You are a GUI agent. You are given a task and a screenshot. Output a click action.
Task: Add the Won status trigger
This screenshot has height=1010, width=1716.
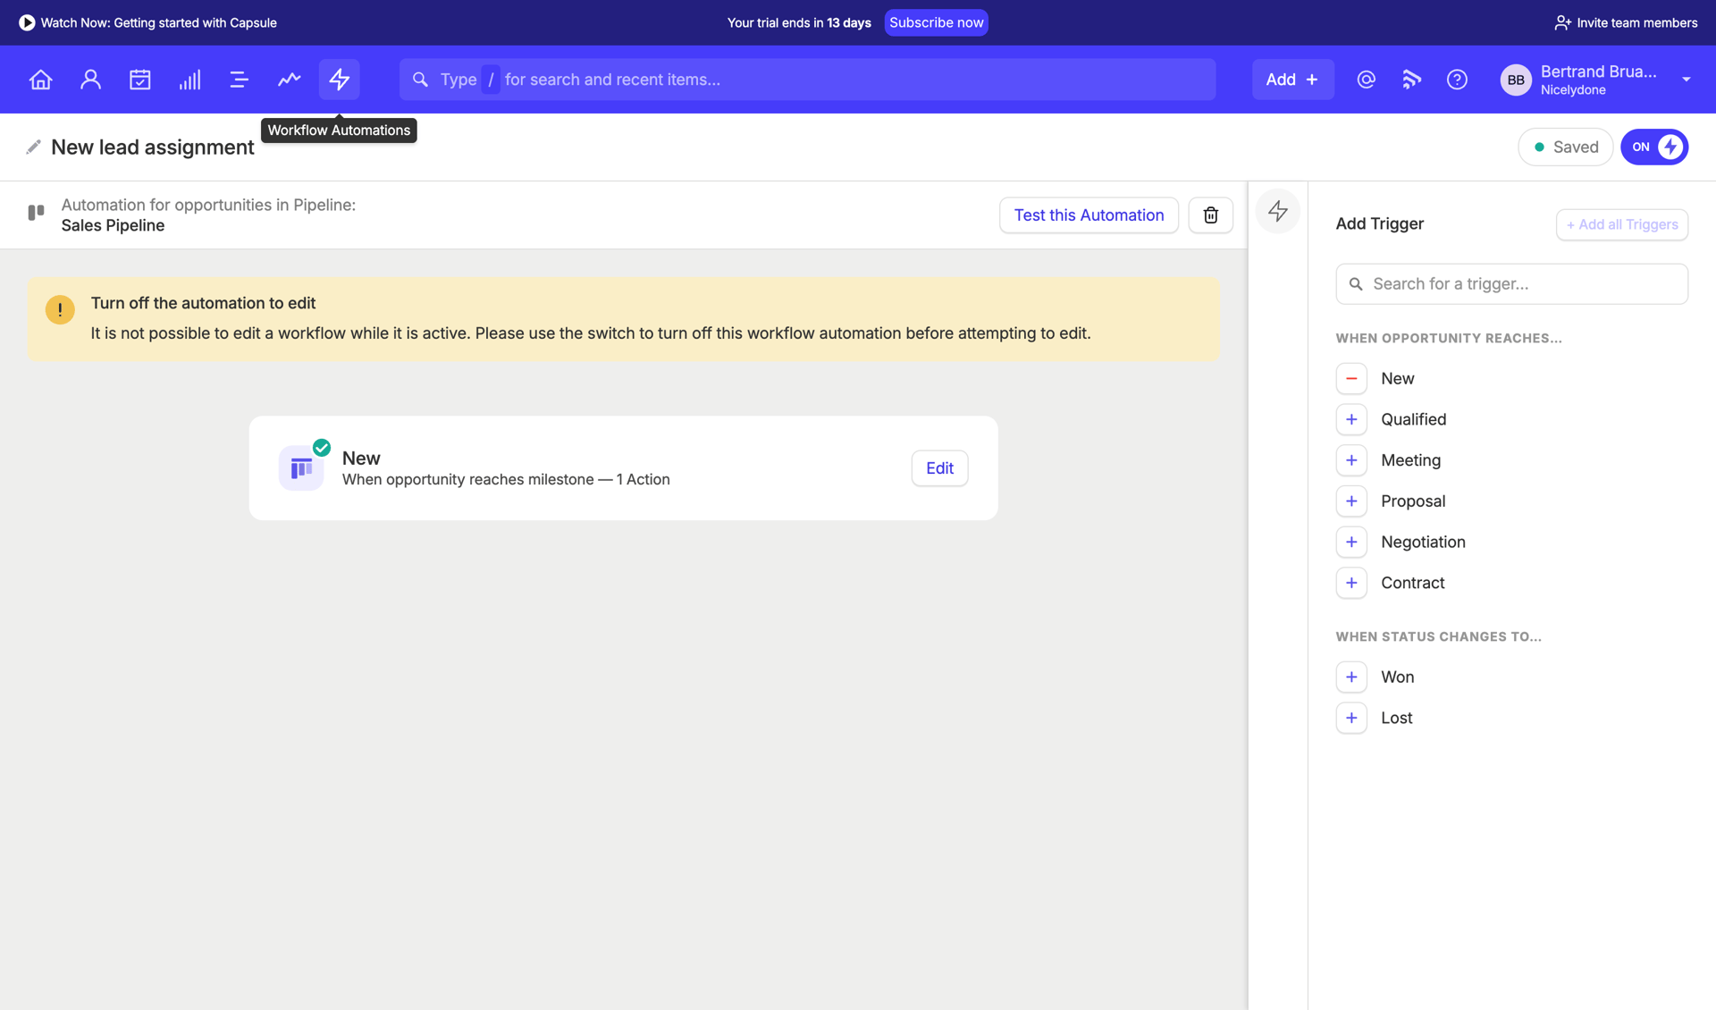1351,677
